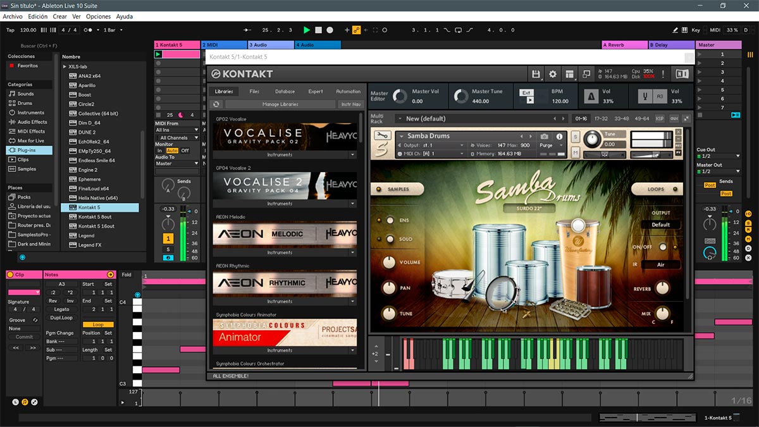Screen dimensions: 759x427
Task: Stop the Ableton transport
Action: [318, 30]
